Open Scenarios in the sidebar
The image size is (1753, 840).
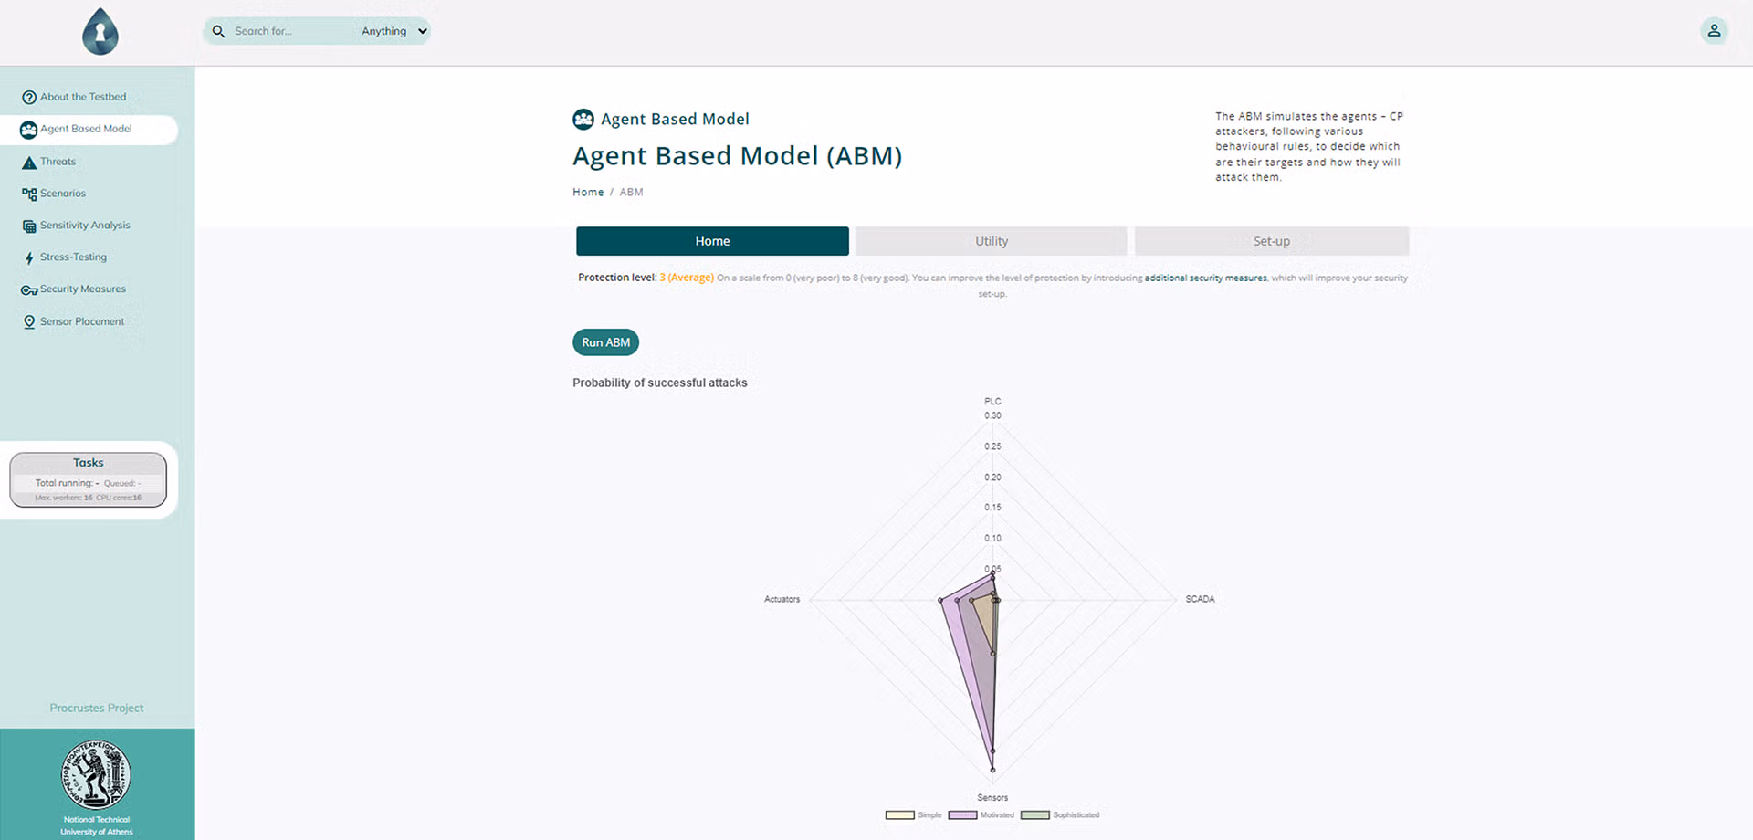pos(63,194)
